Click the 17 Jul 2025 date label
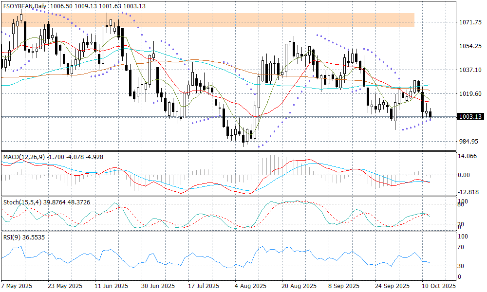Image resolution: width=487 pixels, height=292 pixels. tap(204, 286)
